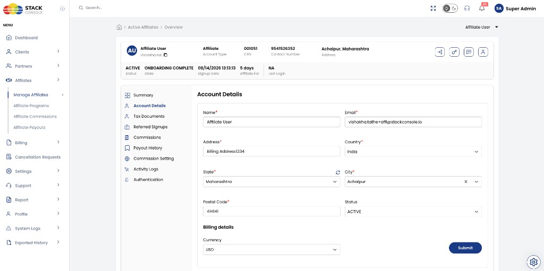Open Affiliate Payouts
The image size is (544, 271).
pos(30,127)
